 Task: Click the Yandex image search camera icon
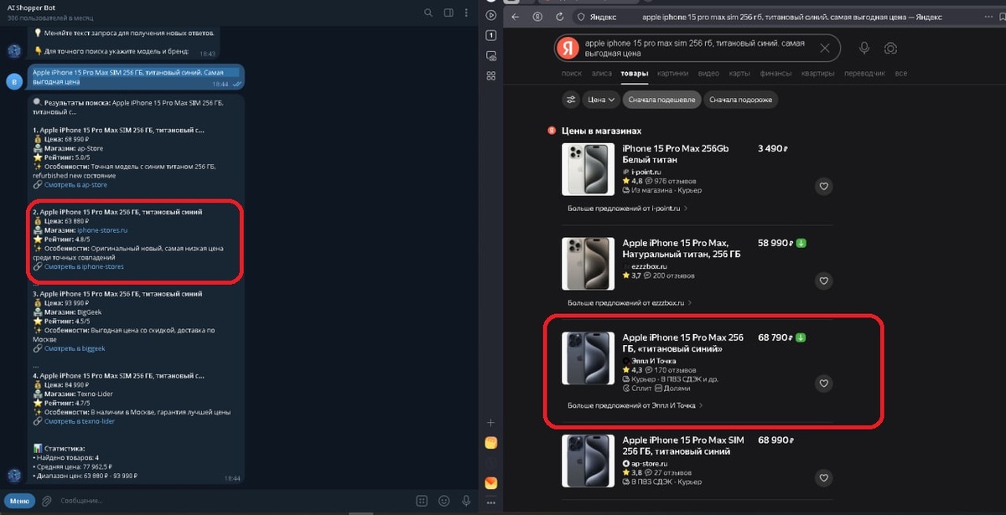890,49
